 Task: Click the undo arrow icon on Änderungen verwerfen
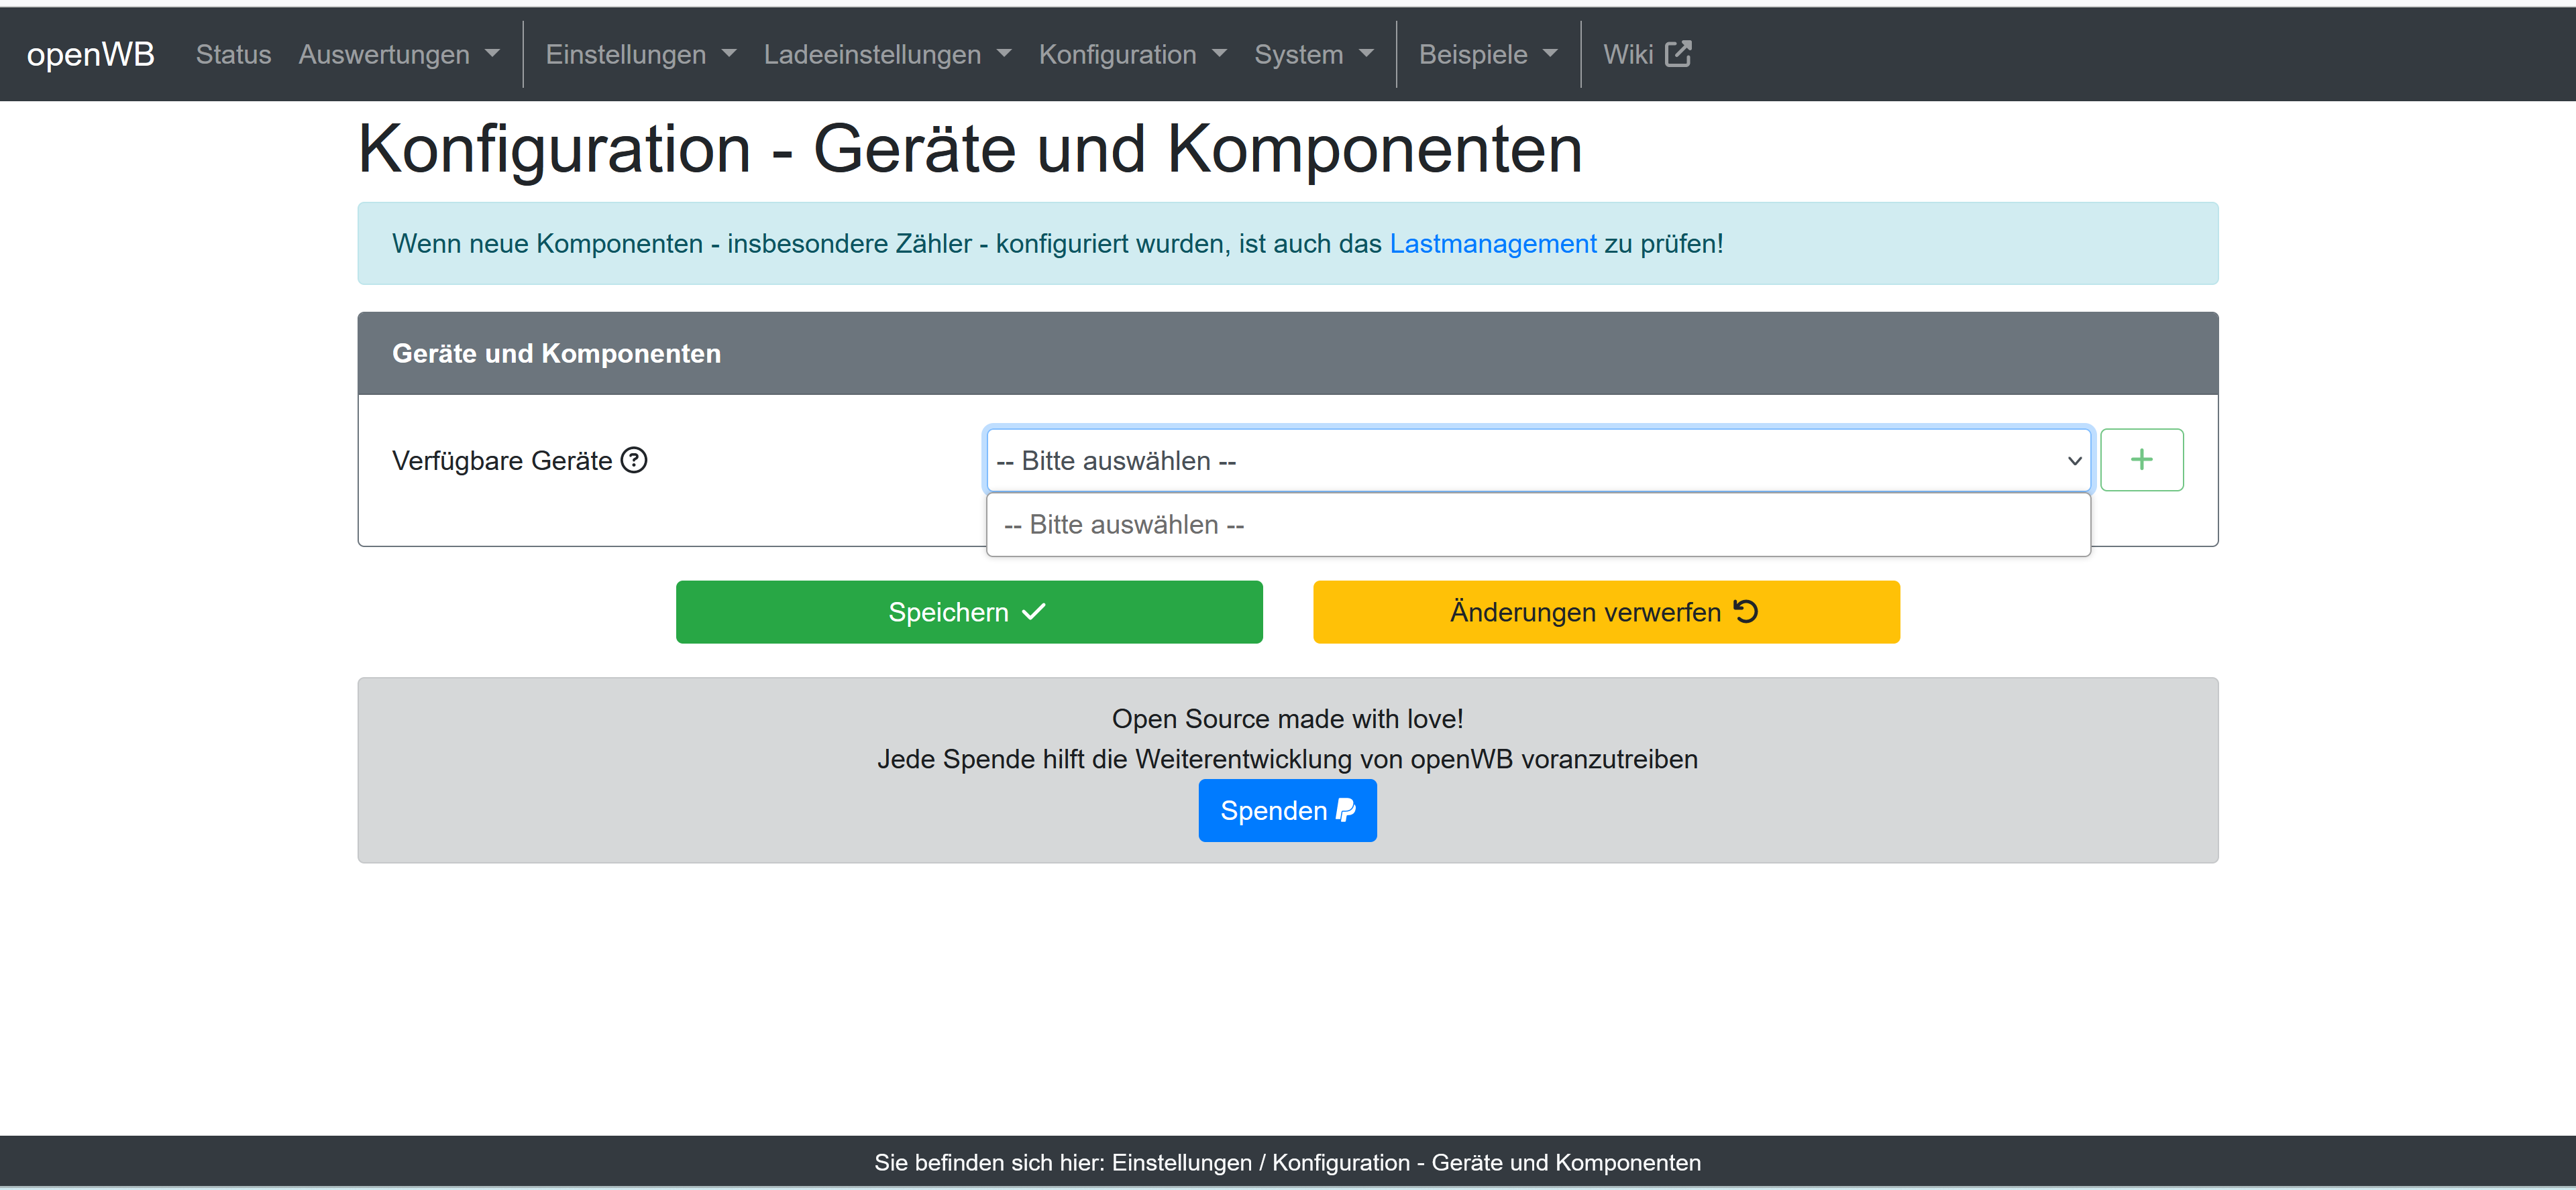coord(1746,611)
